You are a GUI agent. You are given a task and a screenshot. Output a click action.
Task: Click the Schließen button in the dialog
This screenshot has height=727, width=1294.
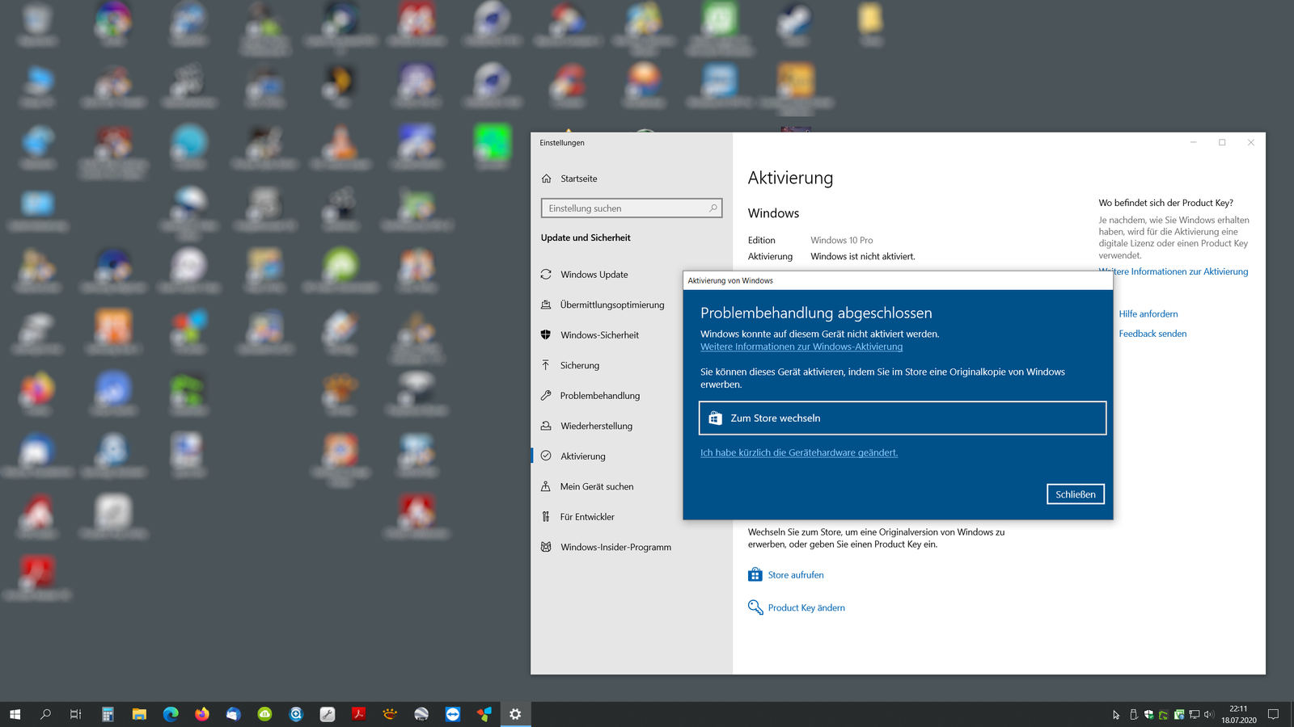[1076, 494]
